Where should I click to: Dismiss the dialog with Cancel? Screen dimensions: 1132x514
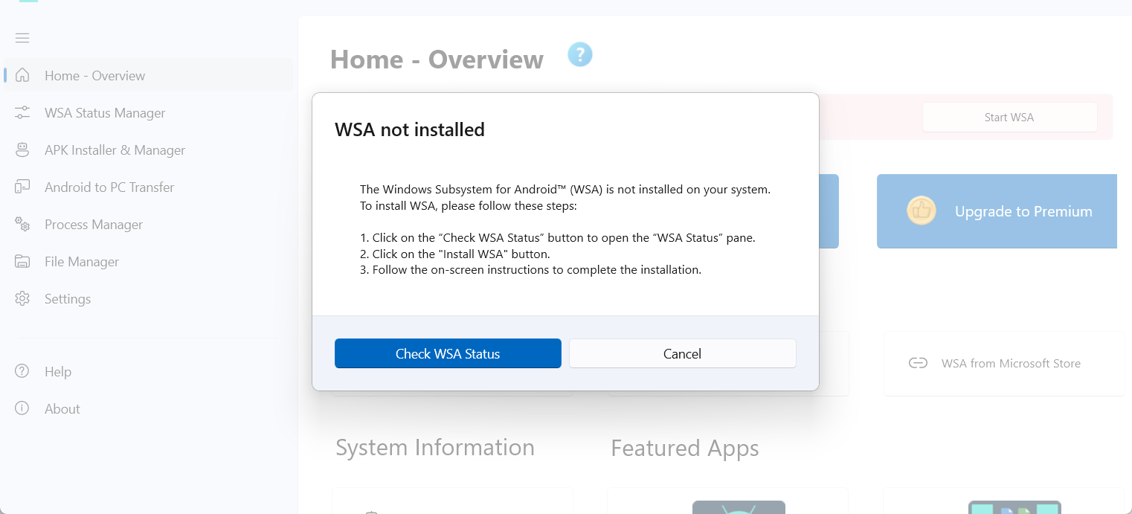(682, 353)
